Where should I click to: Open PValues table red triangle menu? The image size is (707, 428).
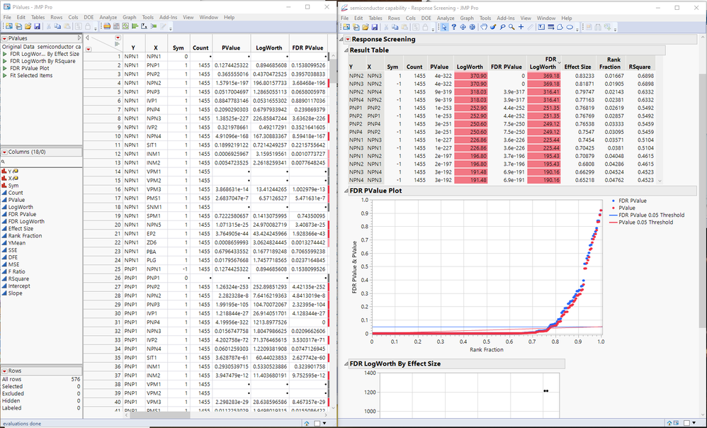point(4,39)
